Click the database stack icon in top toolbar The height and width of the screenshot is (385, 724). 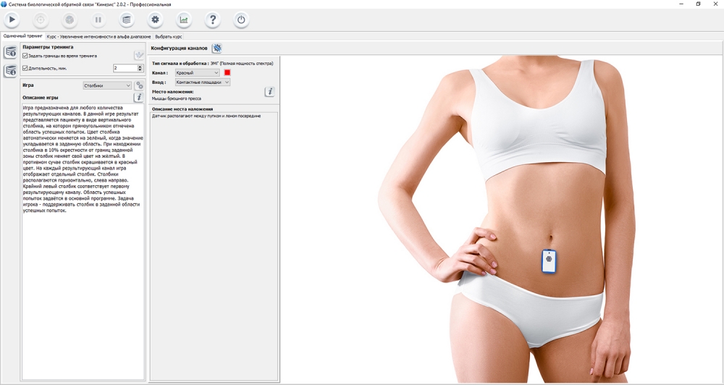tap(126, 20)
